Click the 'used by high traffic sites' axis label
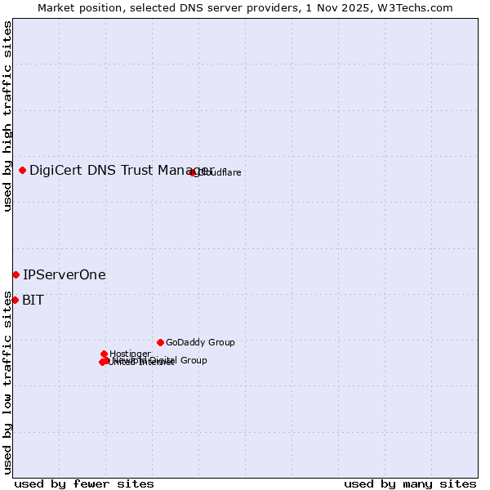The height and width of the screenshot is (490, 490). click(x=7, y=116)
